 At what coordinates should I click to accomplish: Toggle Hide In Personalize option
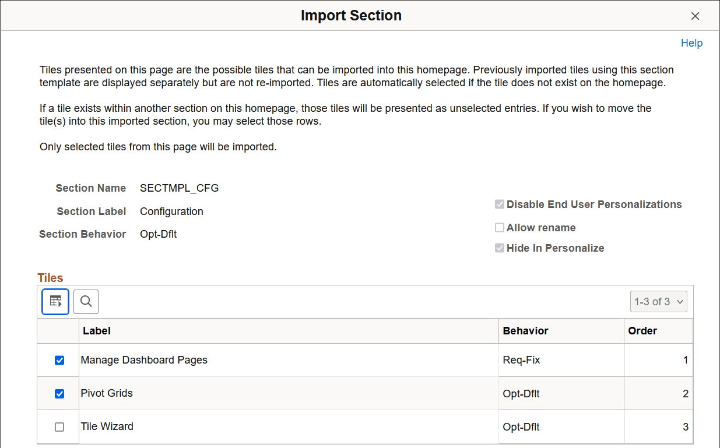(x=500, y=248)
